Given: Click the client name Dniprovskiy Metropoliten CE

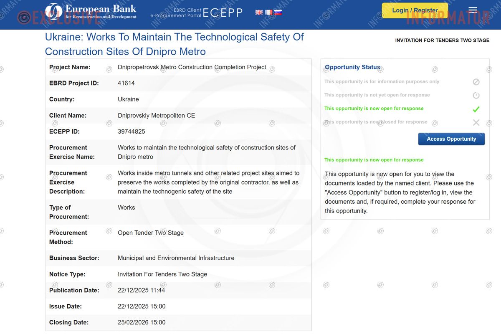Looking at the screenshot, I should coord(156,116).
